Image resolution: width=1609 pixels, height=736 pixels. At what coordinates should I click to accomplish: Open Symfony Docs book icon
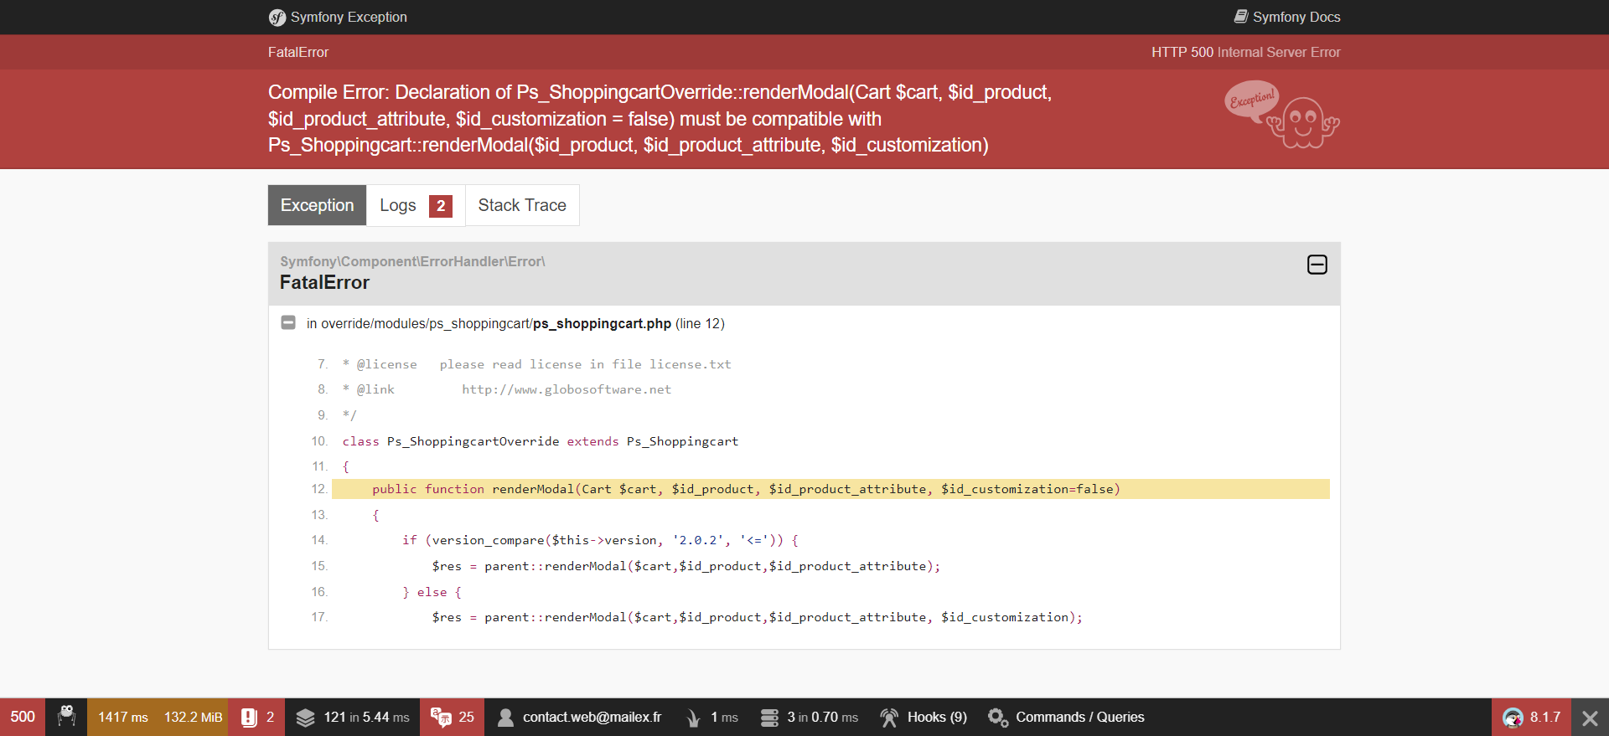(1241, 17)
